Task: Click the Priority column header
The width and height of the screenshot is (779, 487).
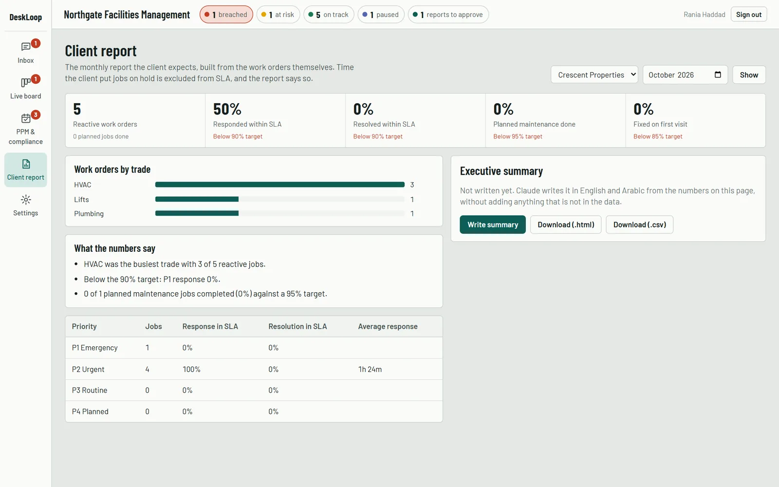Action: click(84, 326)
